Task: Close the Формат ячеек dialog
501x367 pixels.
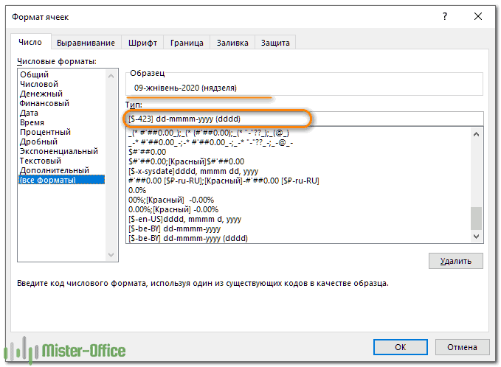Action: coord(480,15)
